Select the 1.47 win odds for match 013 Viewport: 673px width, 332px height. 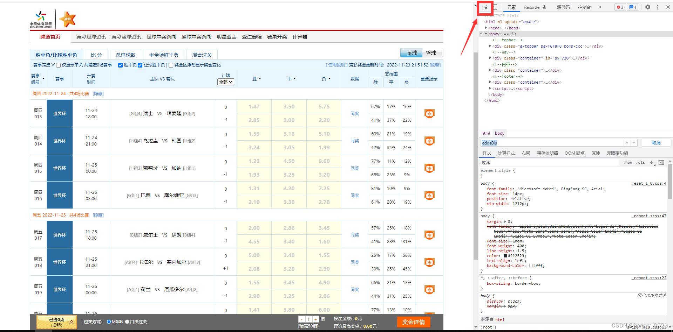click(254, 107)
